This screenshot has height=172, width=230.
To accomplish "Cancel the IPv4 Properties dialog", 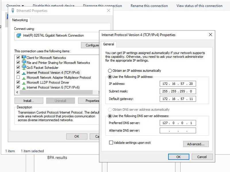I will coord(202,157).
